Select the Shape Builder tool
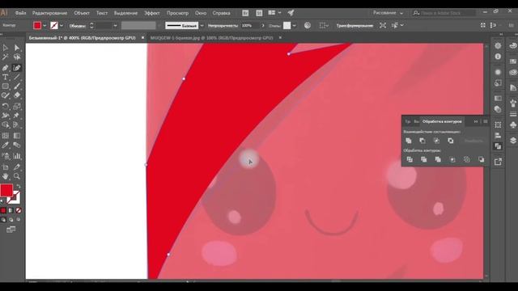518x291 pixels. click(x=6, y=125)
